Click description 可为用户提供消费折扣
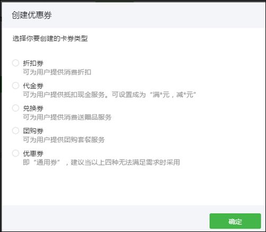The width and height of the screenshot is (266, 232). tap(57, 72)
